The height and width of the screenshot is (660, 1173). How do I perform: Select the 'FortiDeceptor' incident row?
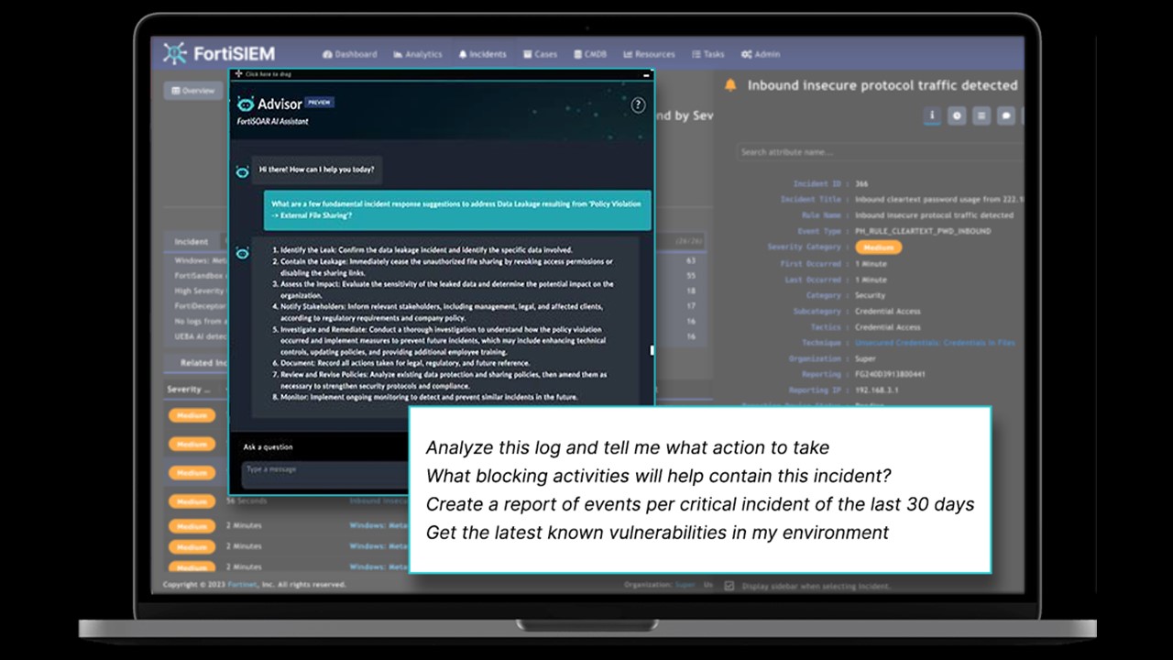[201, 306]
